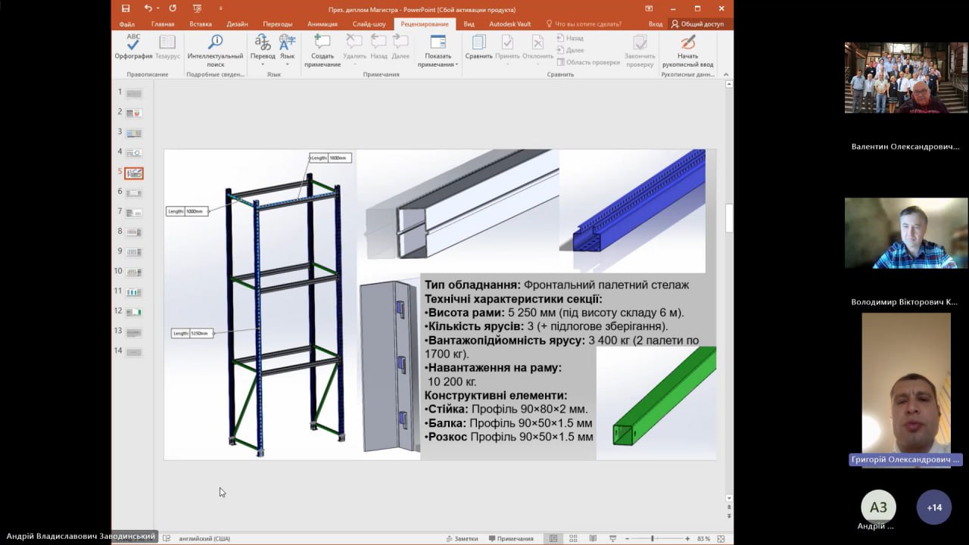The width and height of the screenshot is (969, 545).
Task: Fit slide to current window icon
Action: 721,538
